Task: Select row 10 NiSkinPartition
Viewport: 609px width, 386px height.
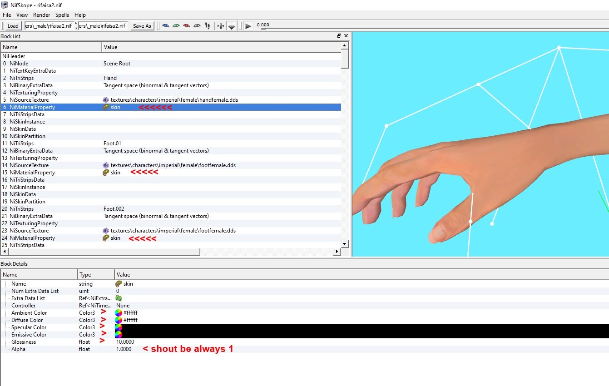Action: (171, 136)
